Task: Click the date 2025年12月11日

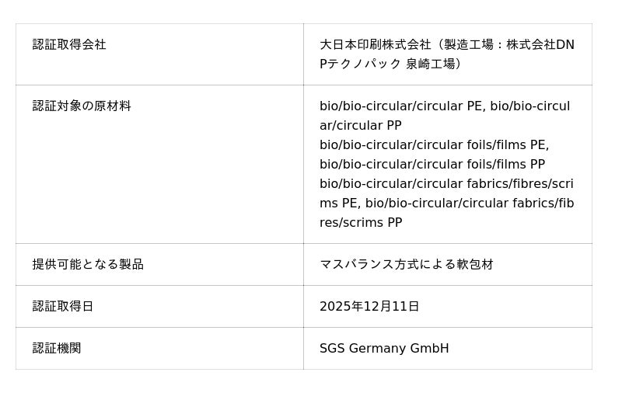Action: tap(369, 307)
